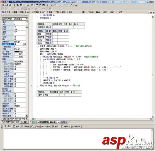Click the 设置 button on the right toolbar
The image size is (155, 151).
[121, 12]
